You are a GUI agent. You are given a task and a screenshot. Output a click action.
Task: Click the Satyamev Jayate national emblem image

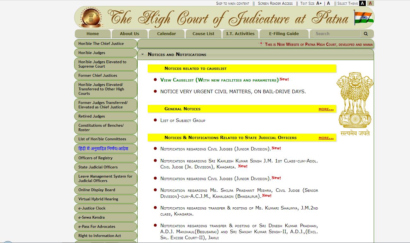pos(355,104)
